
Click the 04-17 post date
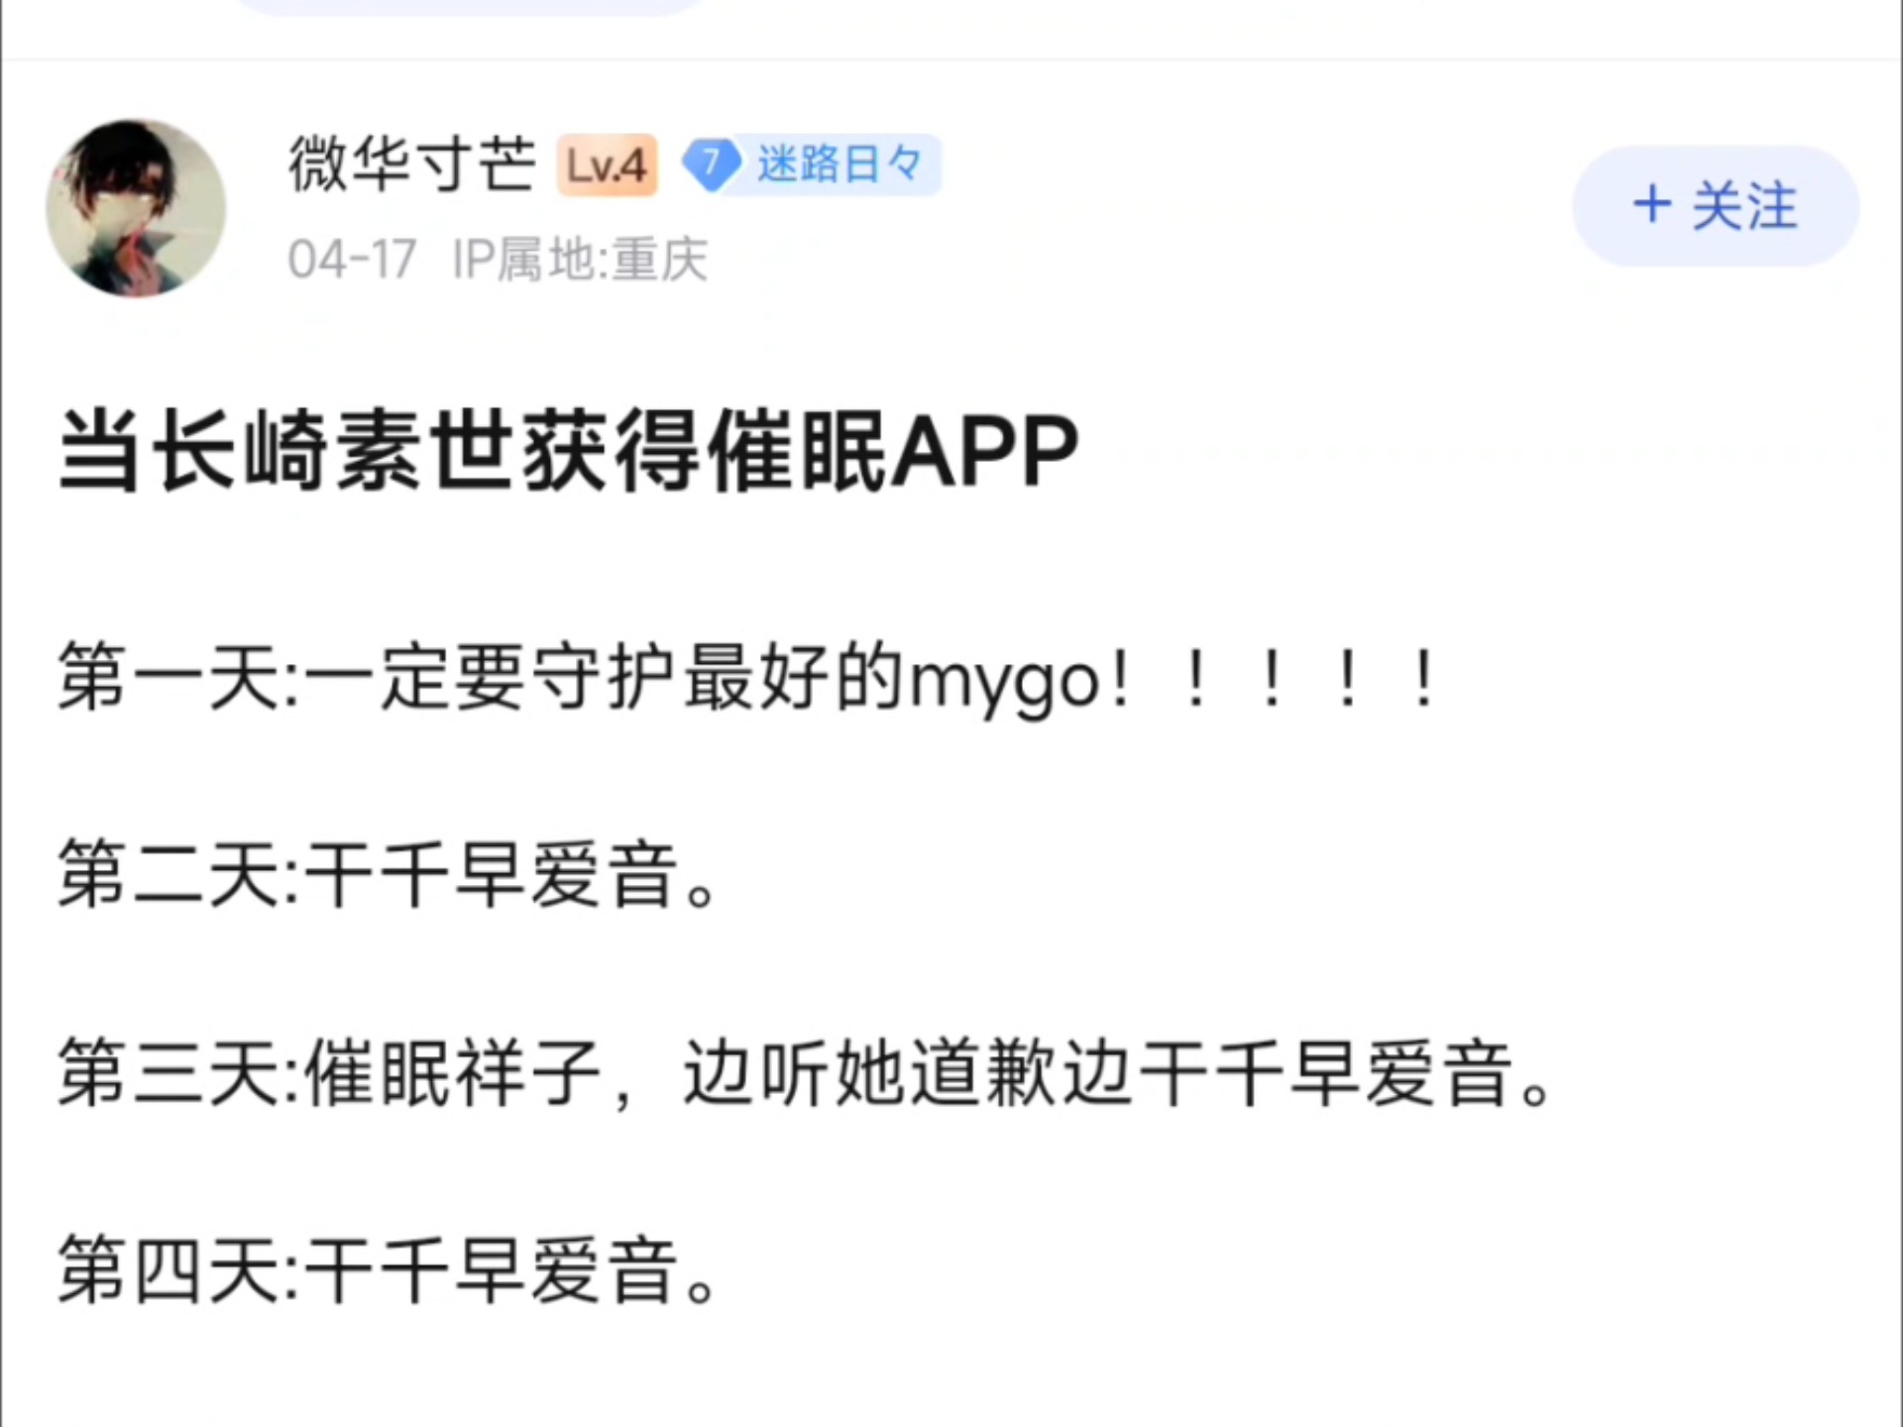352,261
